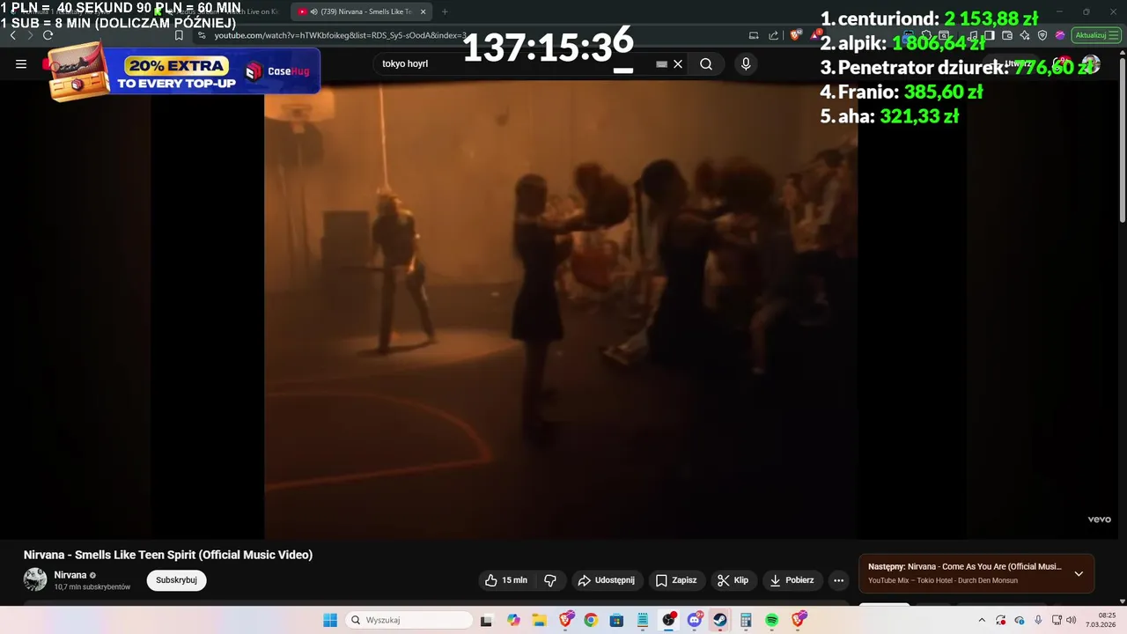
Task: Click the YouTube search magnifier button
Action: (706, 64)
